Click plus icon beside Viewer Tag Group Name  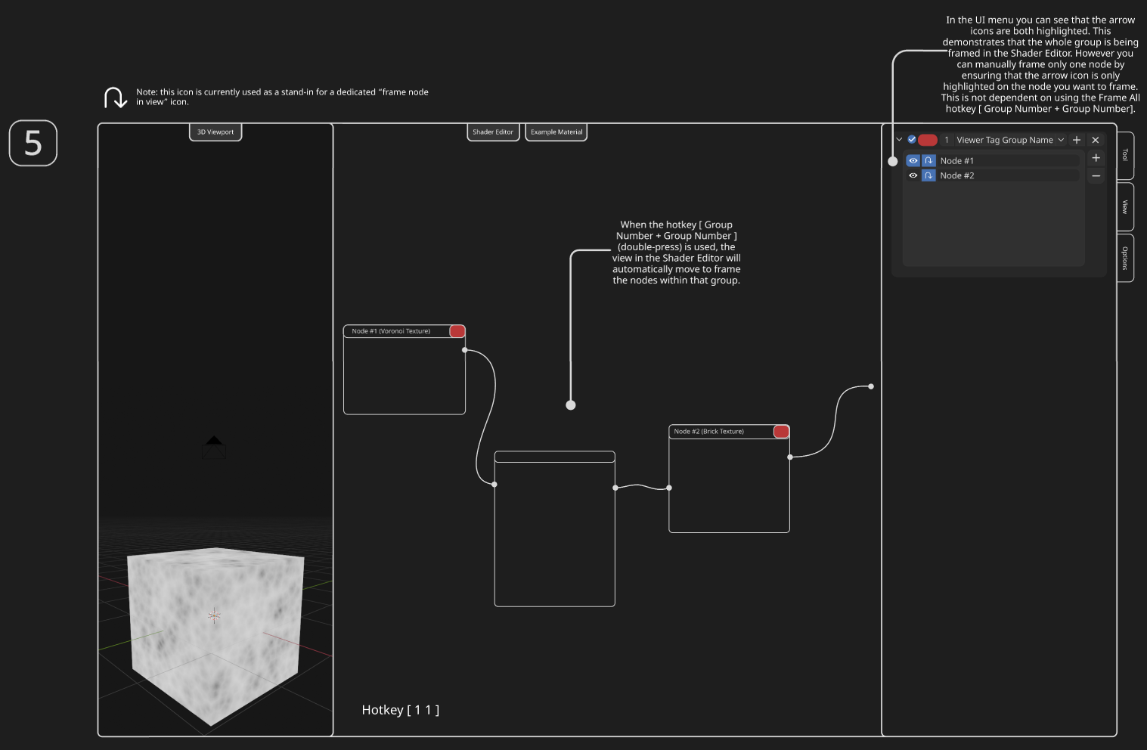point(1077,140)
